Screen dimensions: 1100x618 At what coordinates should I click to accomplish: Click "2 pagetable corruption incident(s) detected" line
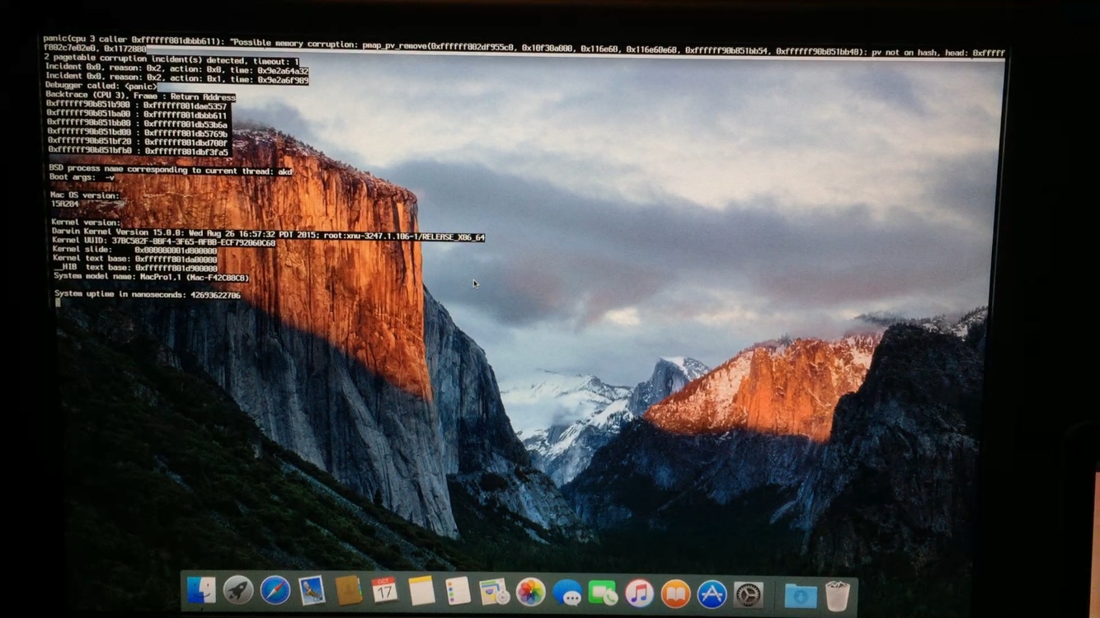[172, 61]
